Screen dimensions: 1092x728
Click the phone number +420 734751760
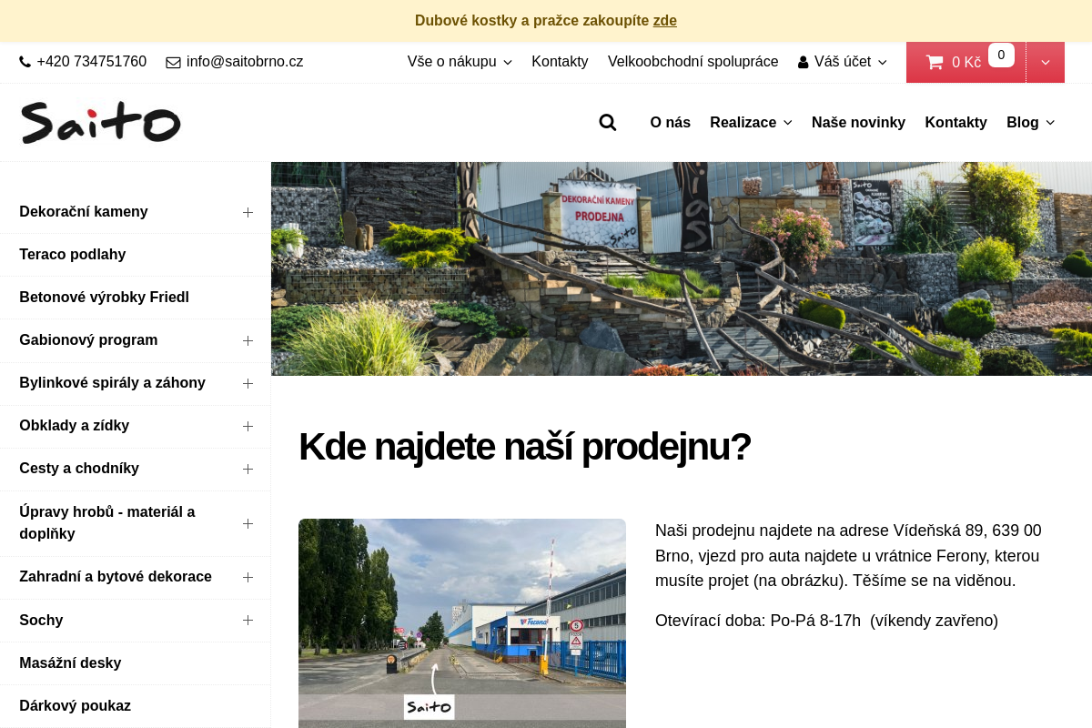pyautogui.click(x=91, y=62)
